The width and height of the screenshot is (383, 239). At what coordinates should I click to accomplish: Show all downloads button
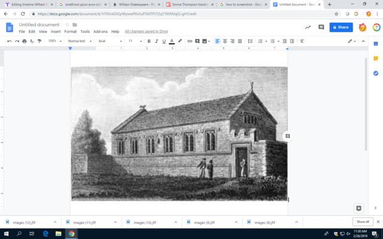coord(363,222)
